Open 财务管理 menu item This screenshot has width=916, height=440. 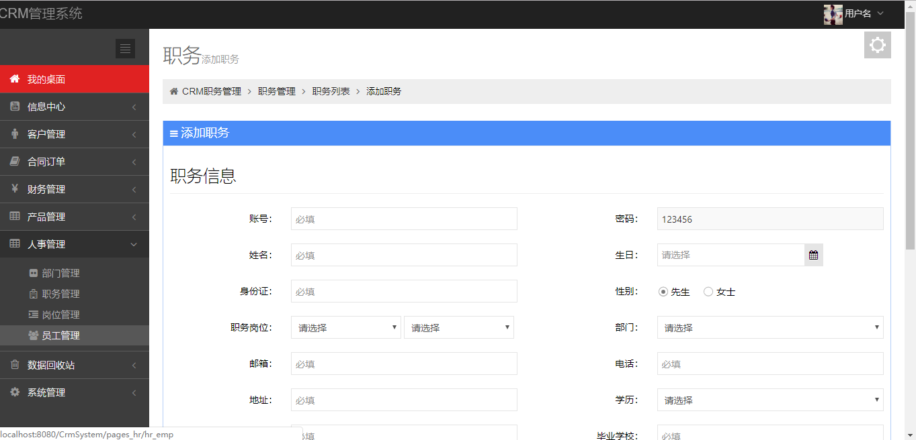pyautogui.click(x=75, y=189)
